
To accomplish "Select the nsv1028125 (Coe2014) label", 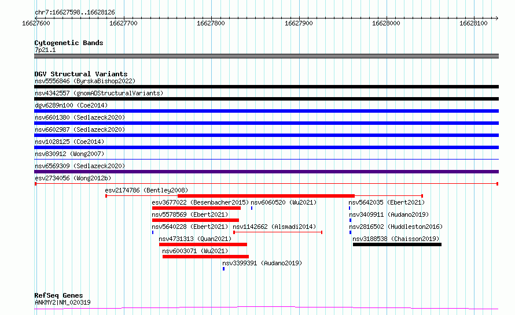I will 69,142.
